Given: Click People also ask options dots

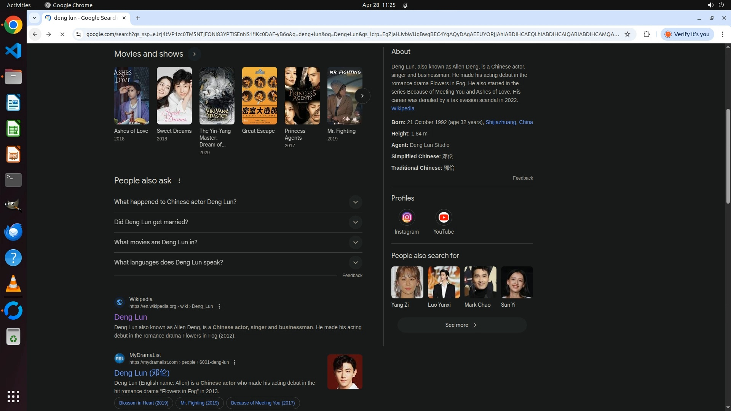Looking at the screenshot, I should (x=179, y=181).
